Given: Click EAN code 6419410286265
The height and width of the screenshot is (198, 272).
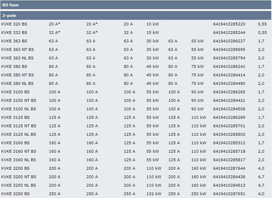Looking at the screenshot, I should tap(229, 92).
